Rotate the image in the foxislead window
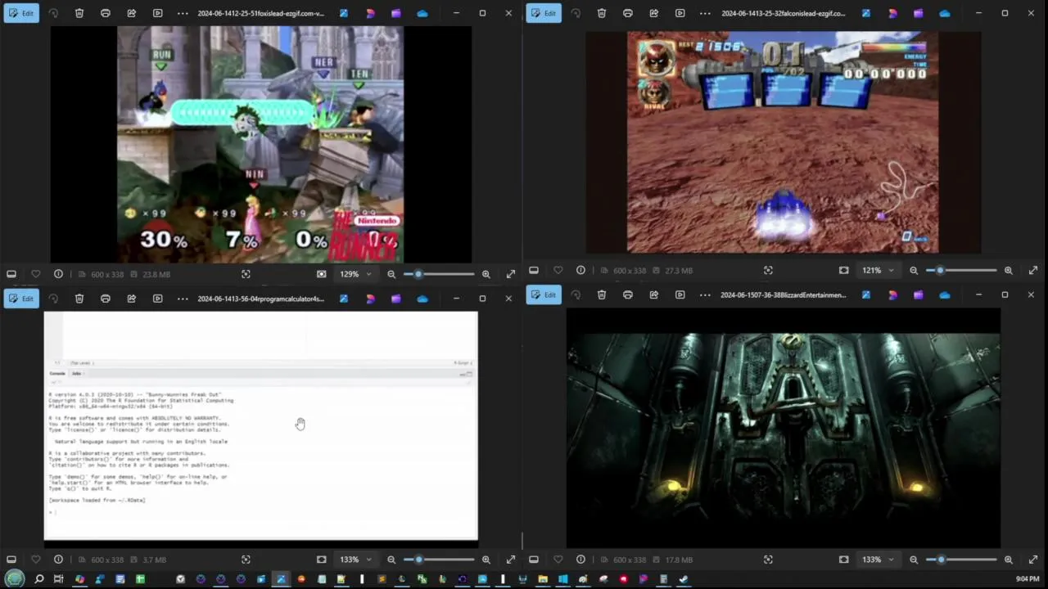Viewport: 1048px width, 589px height. click(53, 13)
